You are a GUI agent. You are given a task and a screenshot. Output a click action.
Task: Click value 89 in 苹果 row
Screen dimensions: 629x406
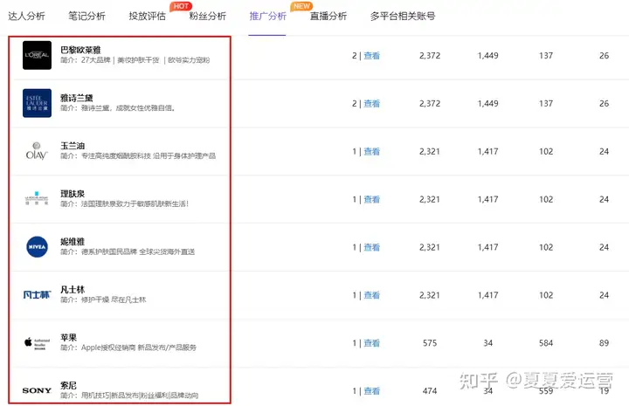tap(605, 343)
